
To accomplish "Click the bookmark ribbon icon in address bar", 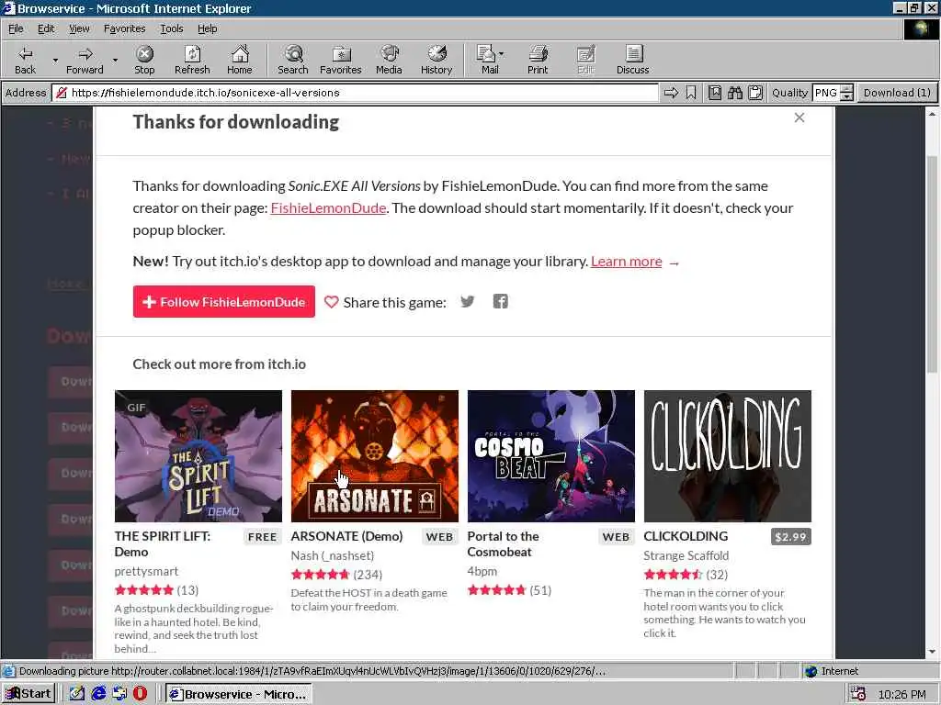I will pos(691,93).
